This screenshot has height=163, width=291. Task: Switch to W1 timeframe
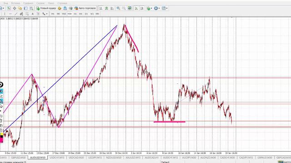[92, 14]
